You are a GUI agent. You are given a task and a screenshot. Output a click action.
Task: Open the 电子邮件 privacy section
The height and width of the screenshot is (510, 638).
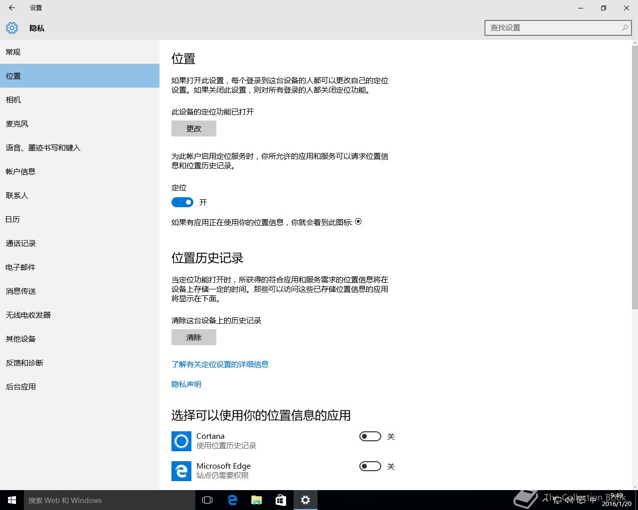(80, 267)
